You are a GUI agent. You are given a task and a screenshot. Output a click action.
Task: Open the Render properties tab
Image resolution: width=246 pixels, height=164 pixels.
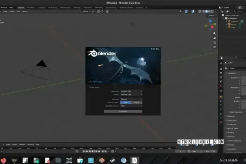click(x=221, y=69)
